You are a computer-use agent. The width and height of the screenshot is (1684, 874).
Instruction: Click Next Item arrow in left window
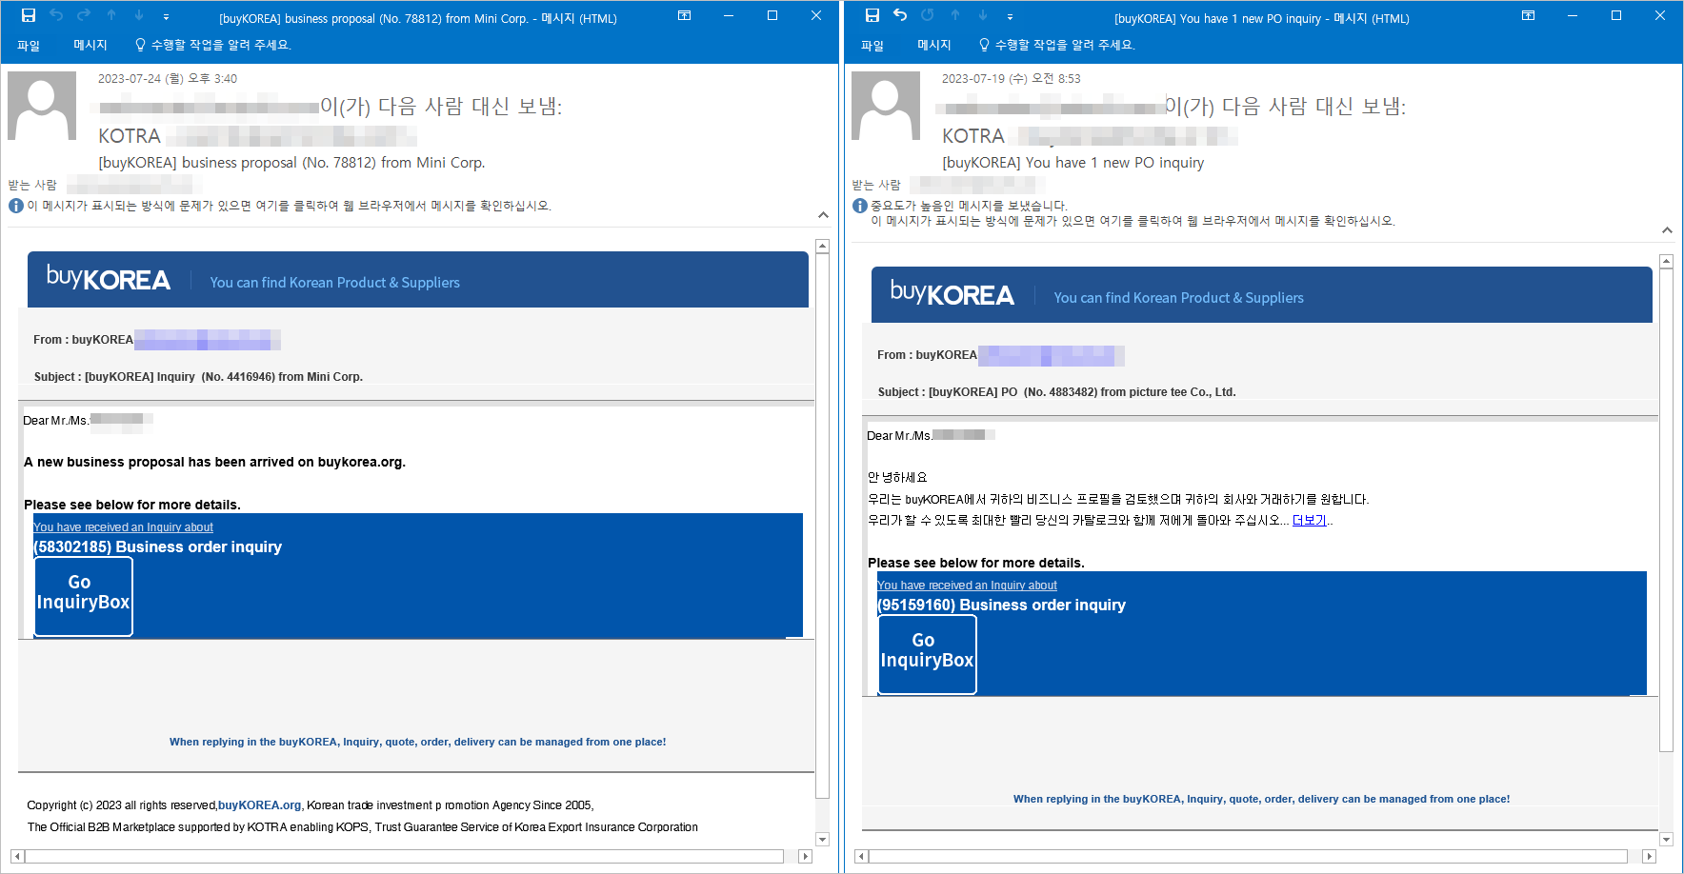(139, 15)
